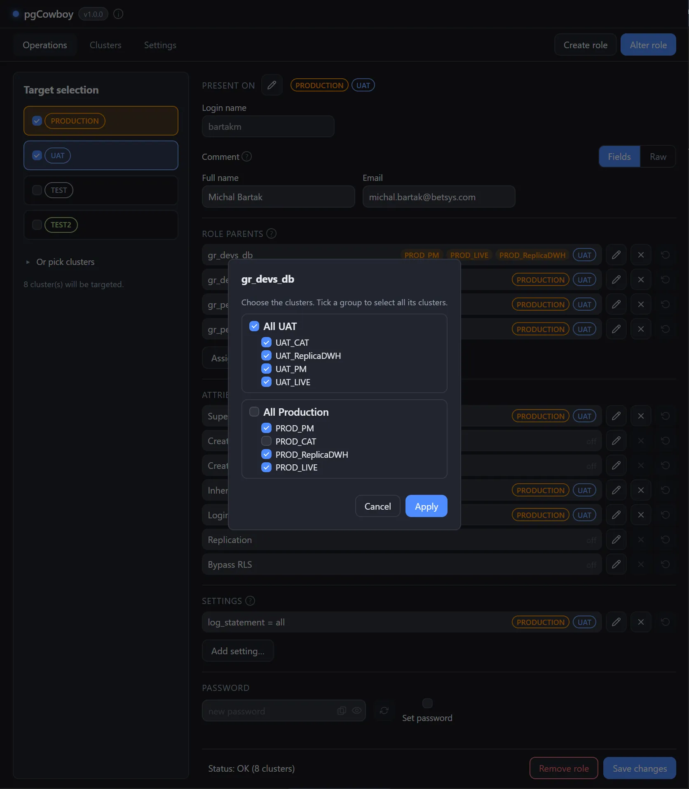Viewport: 689px width, 789px height.
Task: Select the Alter role mode
Action: (x=648, y=45)
